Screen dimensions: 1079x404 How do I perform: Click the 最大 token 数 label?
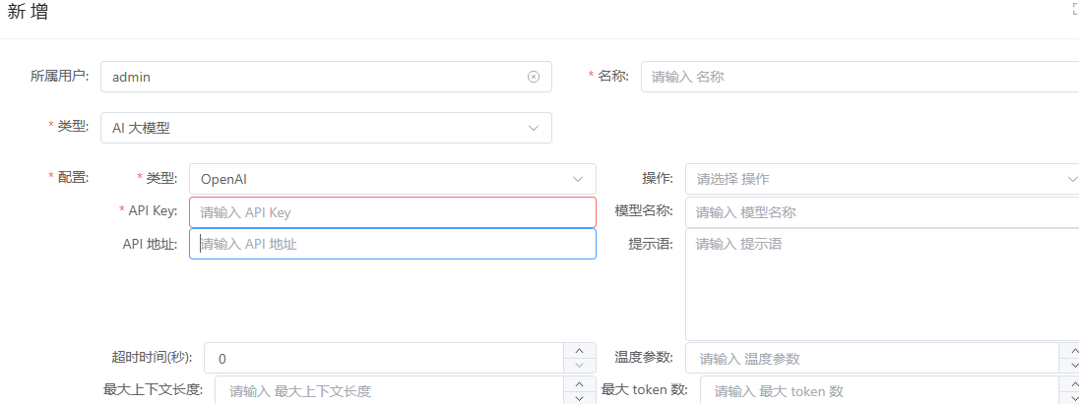[x=645, y=389]
